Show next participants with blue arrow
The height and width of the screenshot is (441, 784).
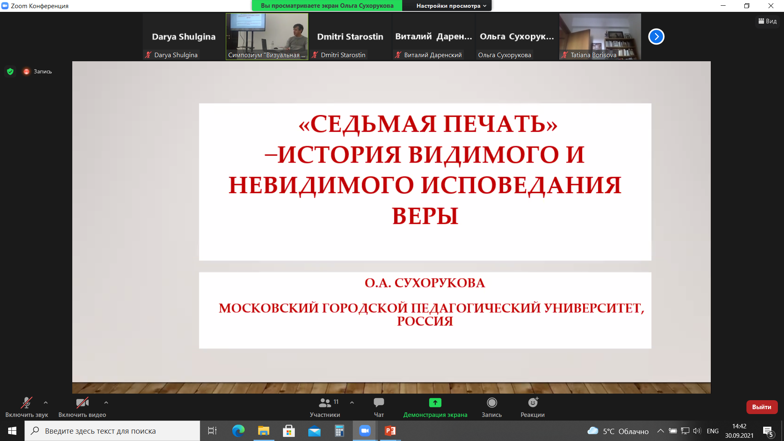[x=656, y=37]
